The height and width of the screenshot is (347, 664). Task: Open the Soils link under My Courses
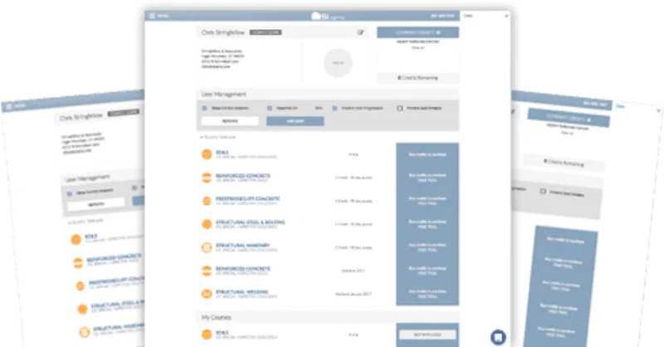pos(222,333)
